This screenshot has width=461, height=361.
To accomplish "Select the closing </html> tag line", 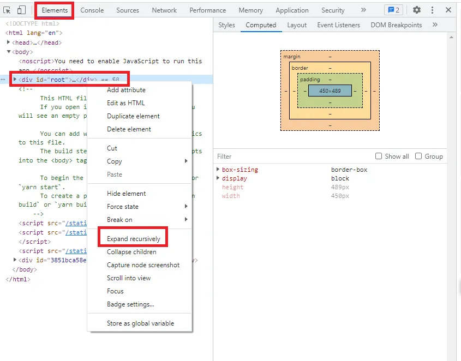I will click(18, 279).
